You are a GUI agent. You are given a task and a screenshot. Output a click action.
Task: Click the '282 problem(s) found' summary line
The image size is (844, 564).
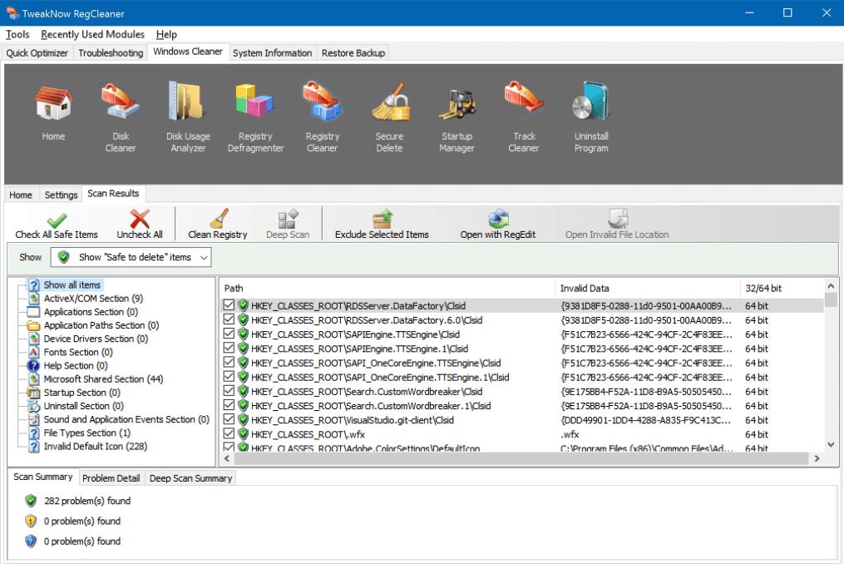coord(87,501)
